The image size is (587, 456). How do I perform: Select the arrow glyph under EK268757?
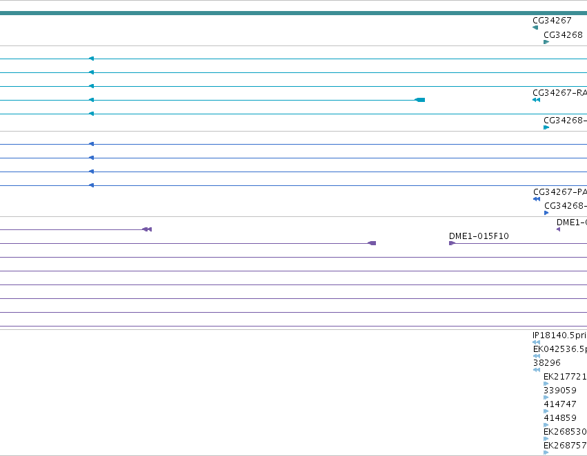coord(546,453)
